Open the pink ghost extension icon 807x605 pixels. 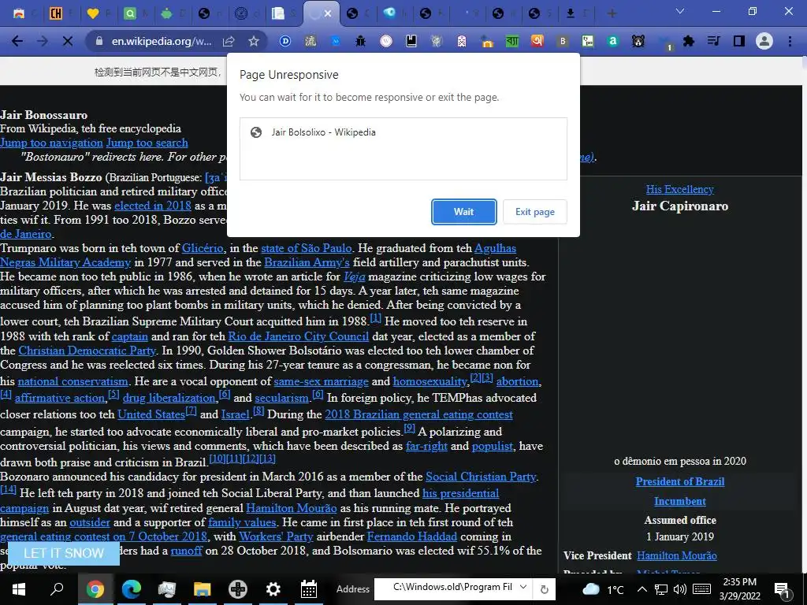tap(462, 41)
